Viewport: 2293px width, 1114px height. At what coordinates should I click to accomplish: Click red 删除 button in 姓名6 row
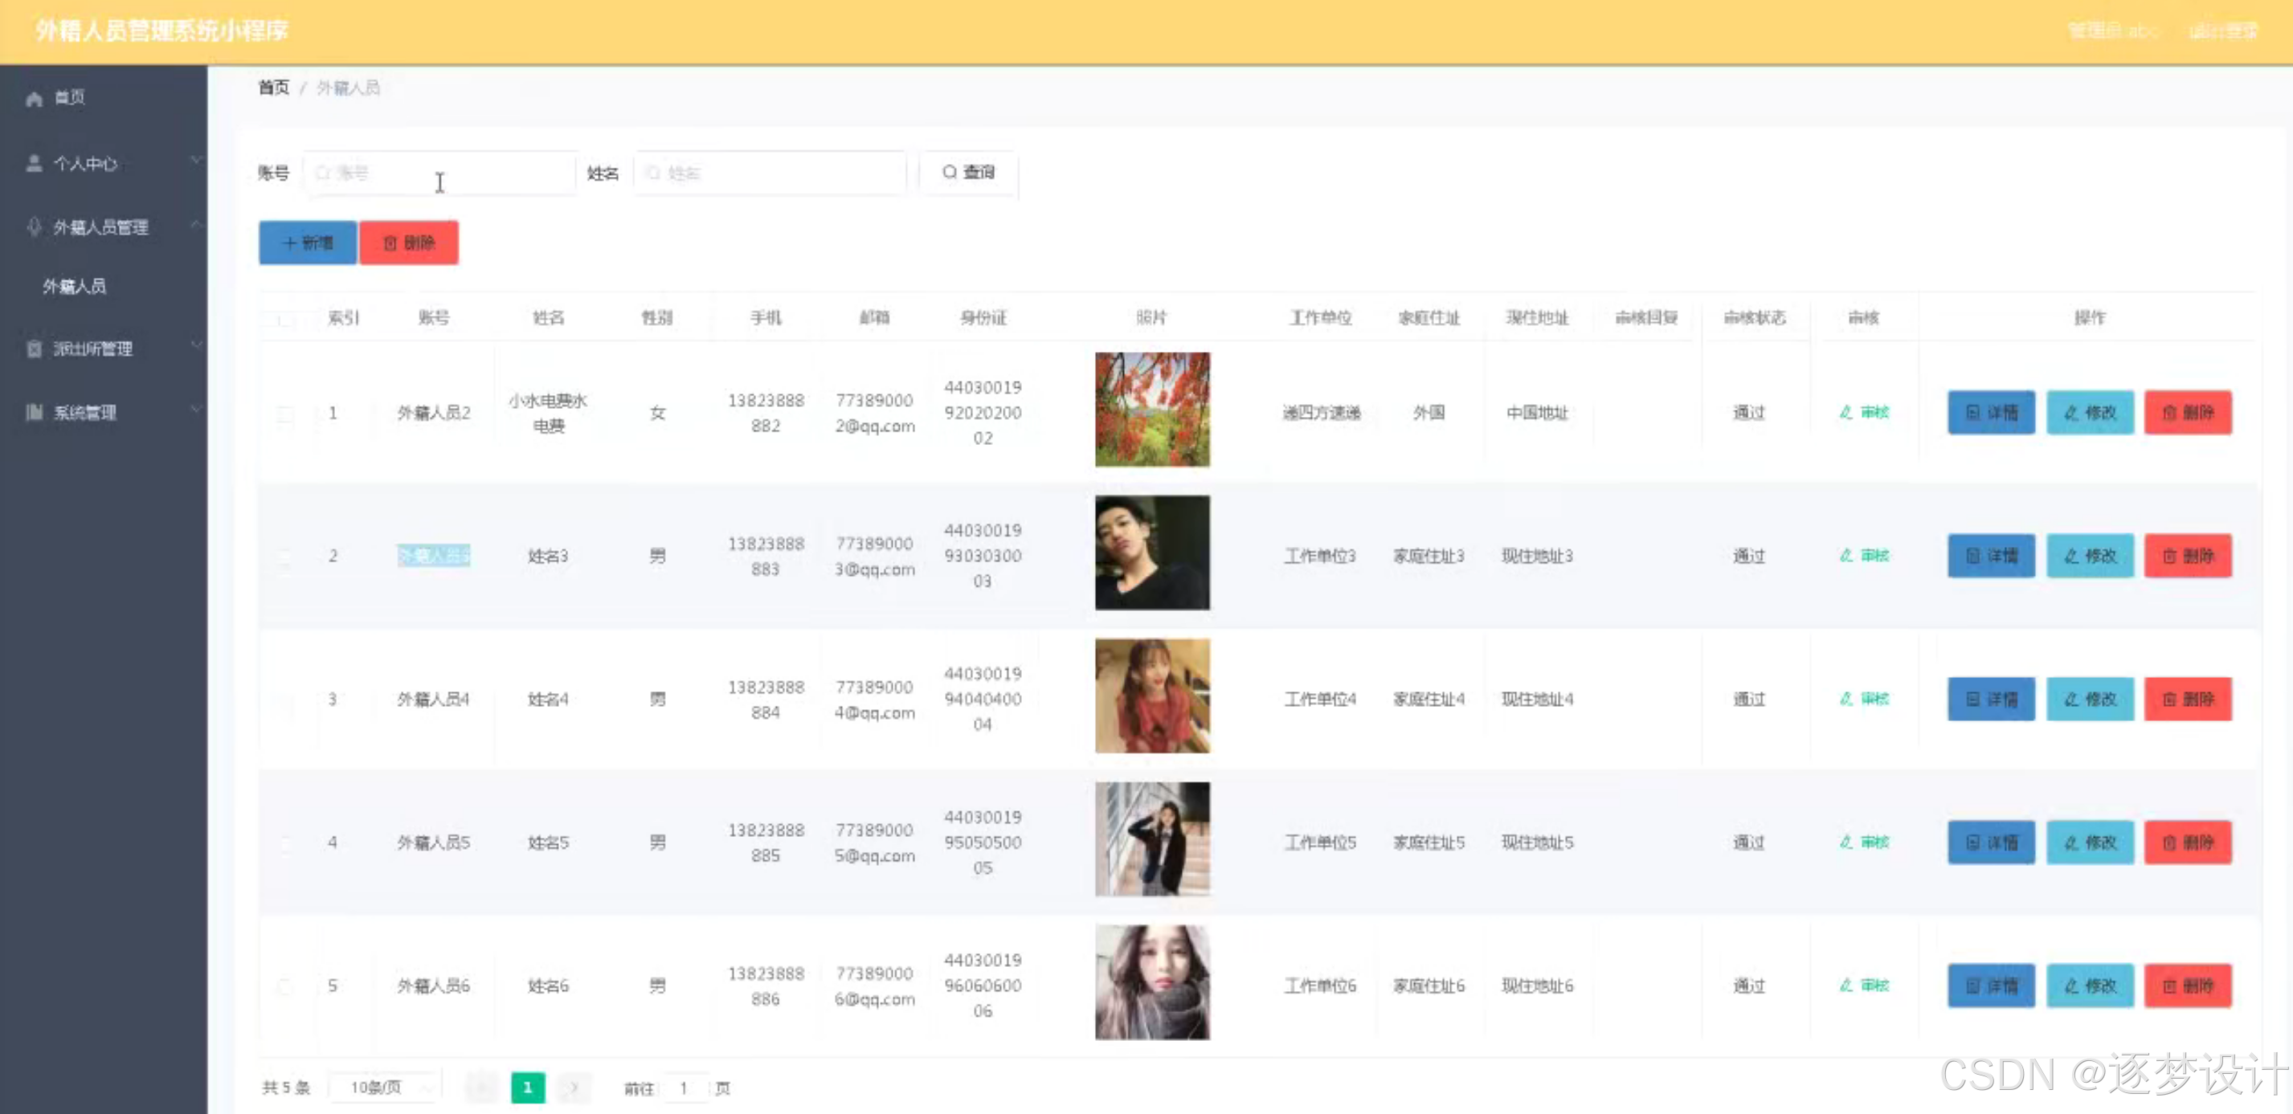pyautogui.click(x=2187, y=985)
